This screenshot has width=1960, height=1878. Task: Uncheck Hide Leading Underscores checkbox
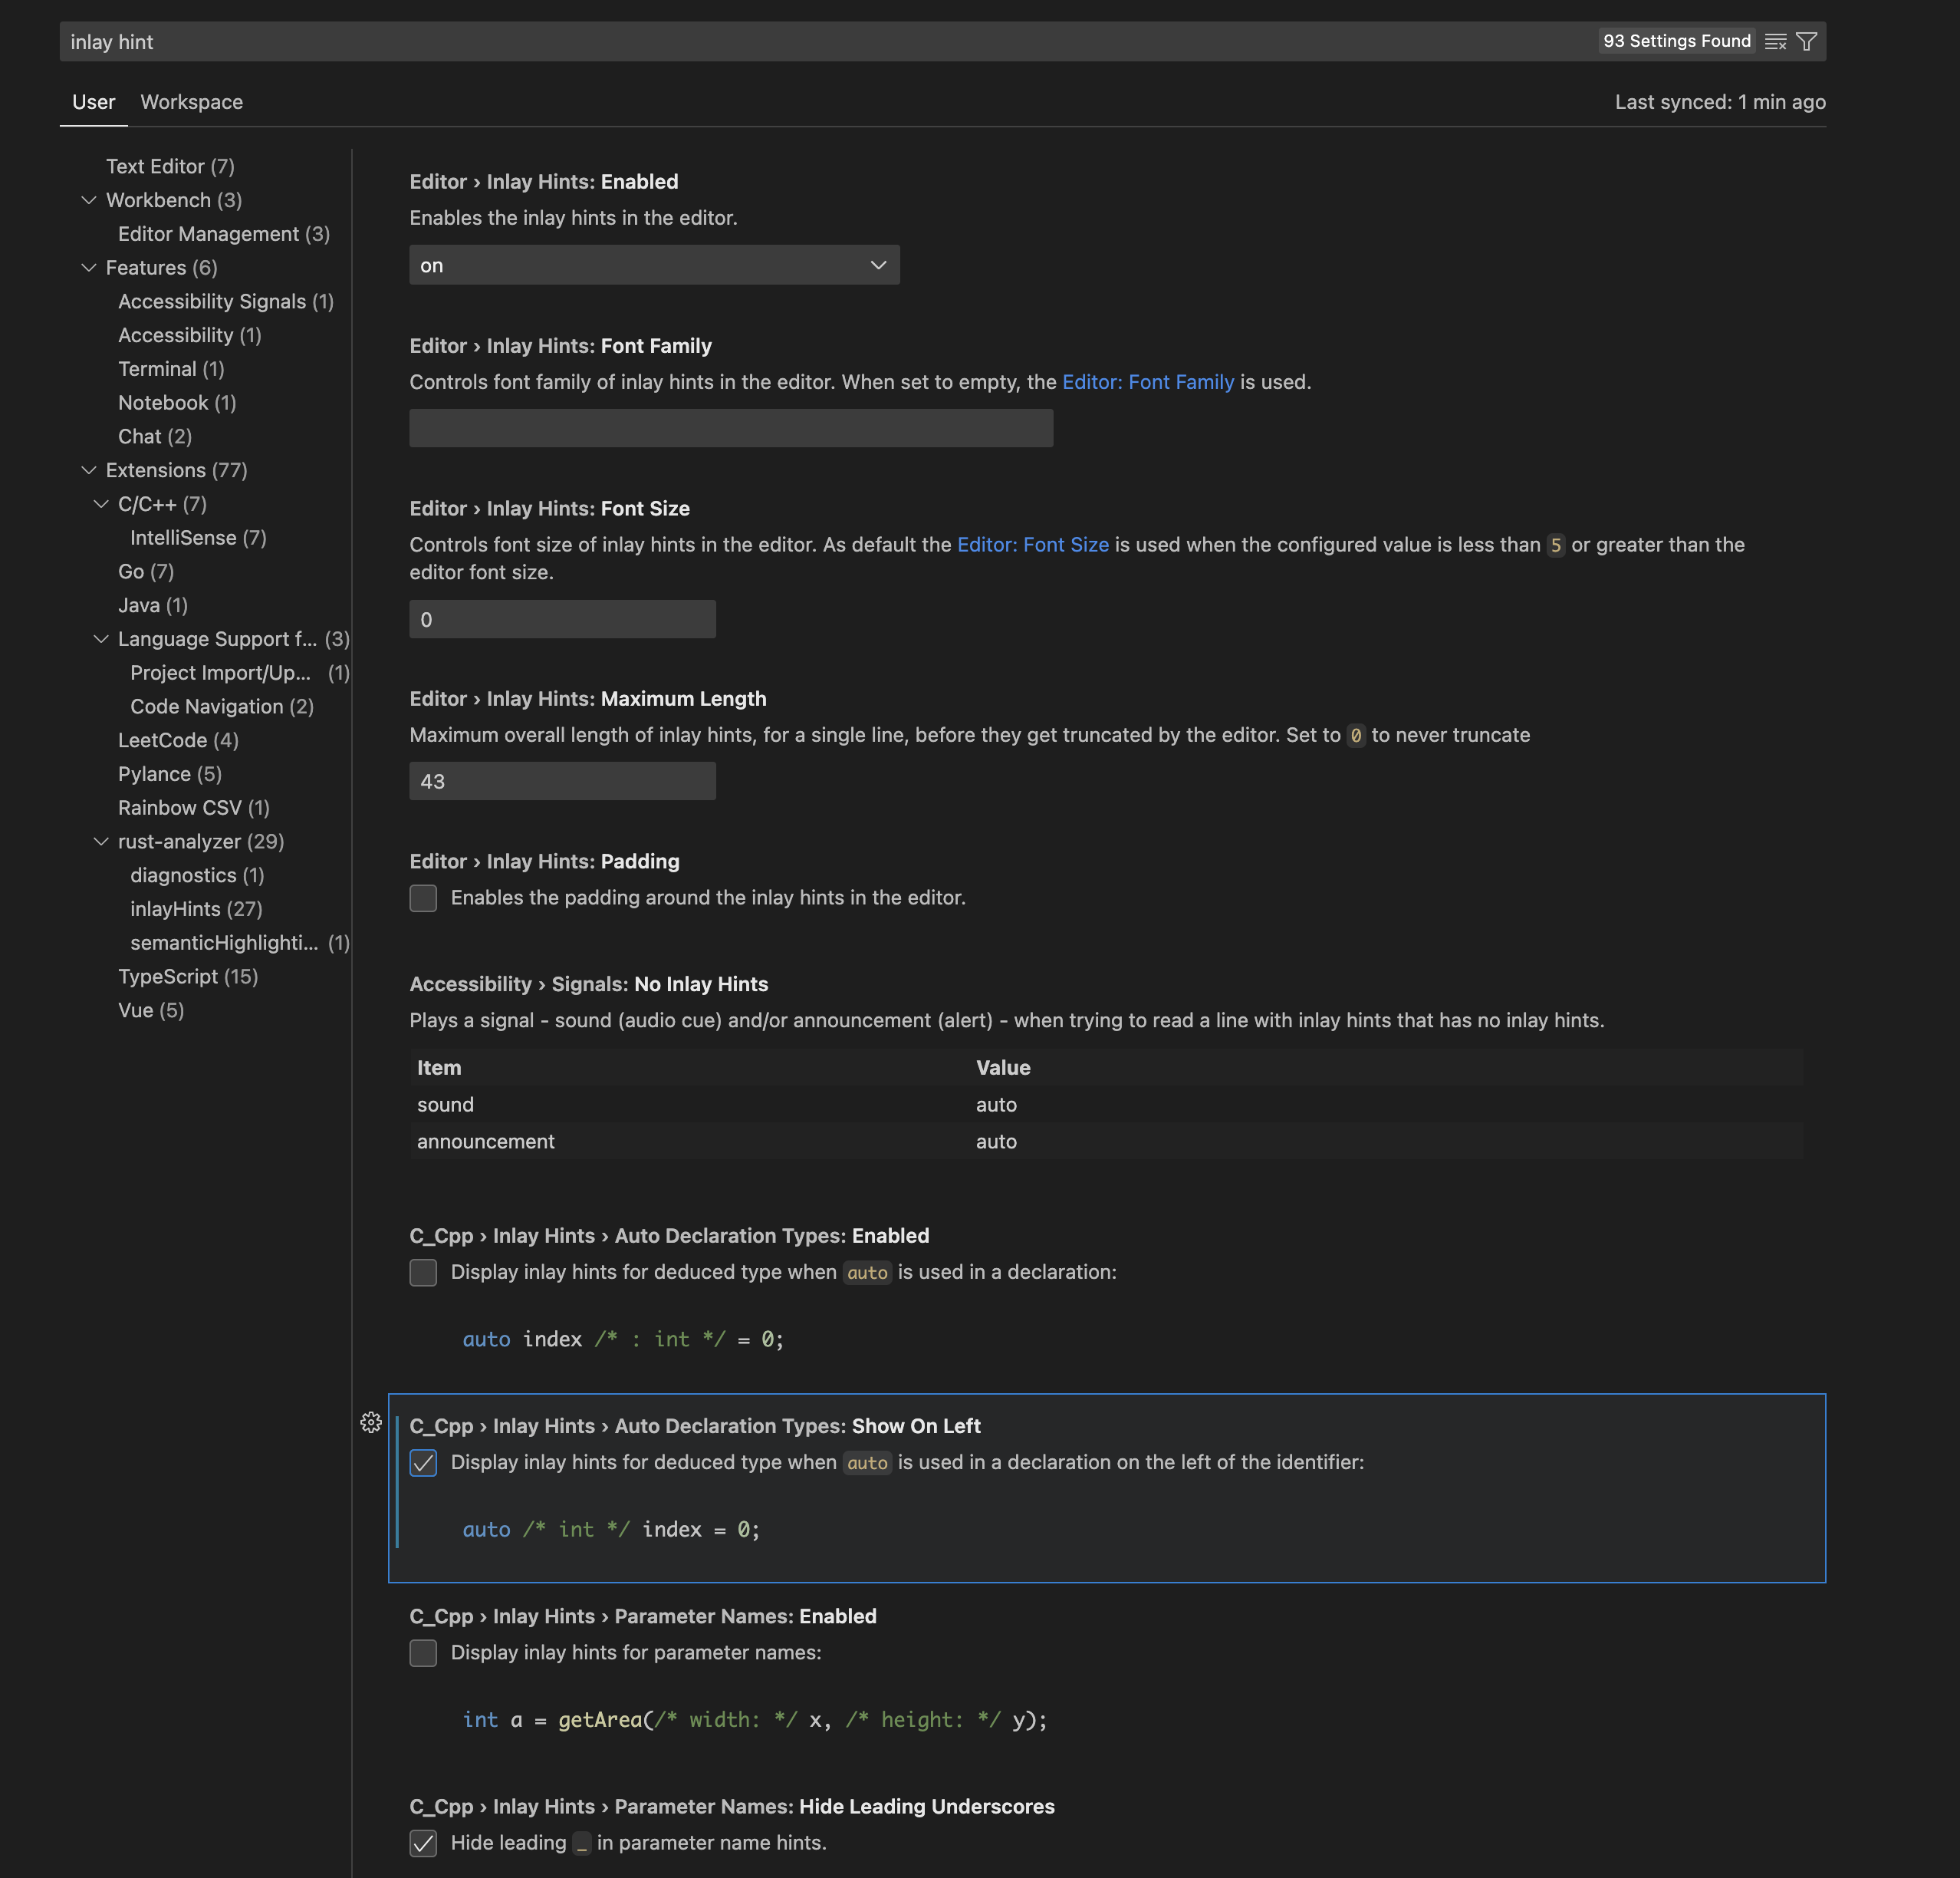click(x=423, y=1842)
